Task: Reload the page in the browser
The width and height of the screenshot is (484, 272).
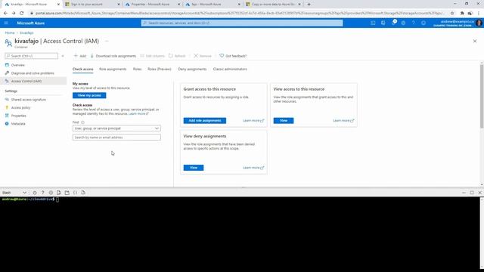Action: [22, 14]
